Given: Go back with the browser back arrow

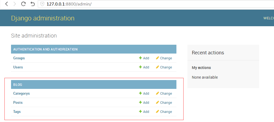Looking at the screenshot, I should pos(6,4).
